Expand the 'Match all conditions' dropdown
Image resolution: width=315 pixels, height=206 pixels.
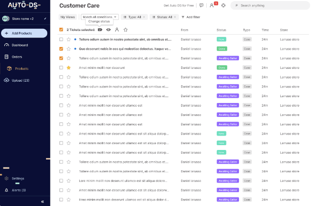click(100, 17)
